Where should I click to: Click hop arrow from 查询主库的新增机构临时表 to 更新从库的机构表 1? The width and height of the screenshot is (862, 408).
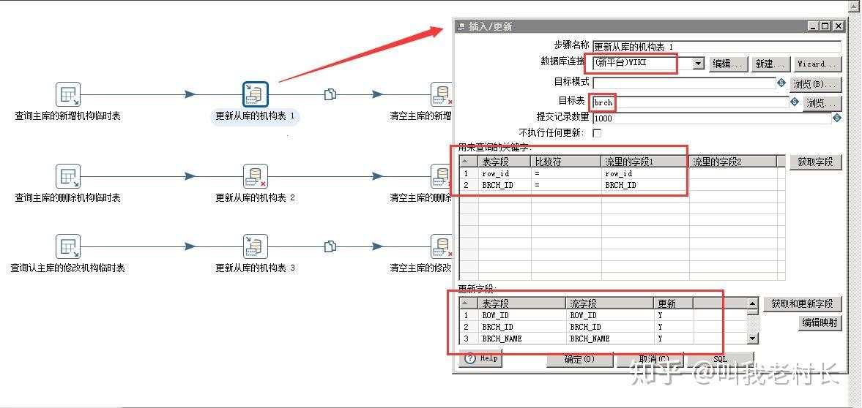click(190, 94)
